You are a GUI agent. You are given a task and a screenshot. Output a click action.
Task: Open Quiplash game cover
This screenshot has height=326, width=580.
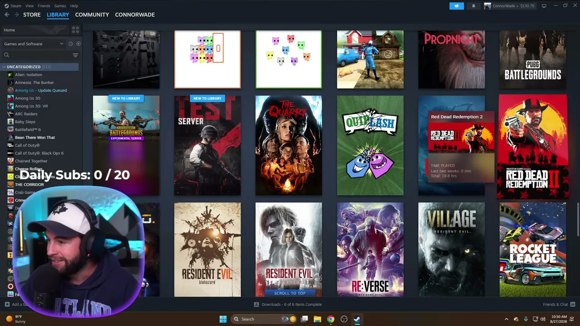[x=370, y=145]
